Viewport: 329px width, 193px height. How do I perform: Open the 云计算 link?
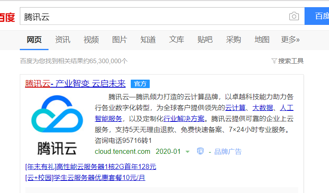[x=235, y=108]
